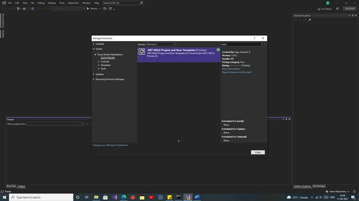Viewport: 359px width, 201px height.
Task: Click the notifications bell in the status bar
Action: click(354, 191)
